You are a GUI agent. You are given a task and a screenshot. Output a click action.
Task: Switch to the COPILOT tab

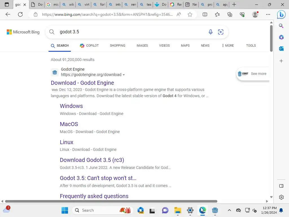(89, 45)
